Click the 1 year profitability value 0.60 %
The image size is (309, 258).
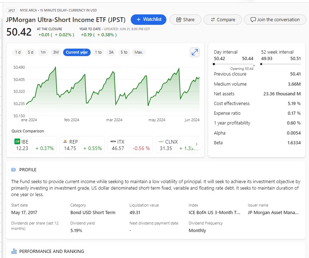[294, 123]
